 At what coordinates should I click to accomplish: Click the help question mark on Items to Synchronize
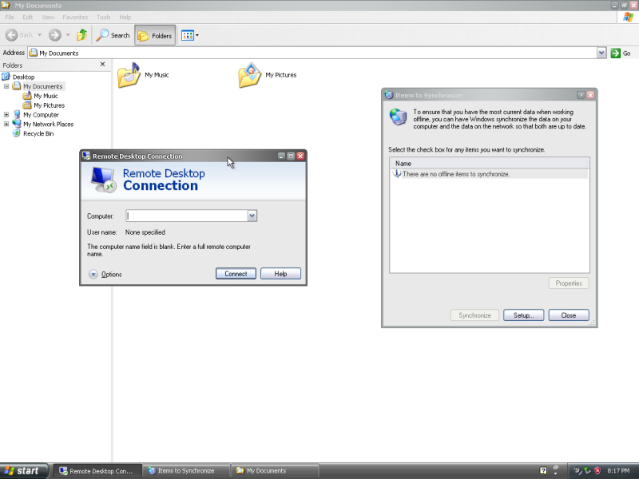tap(579, 94)
